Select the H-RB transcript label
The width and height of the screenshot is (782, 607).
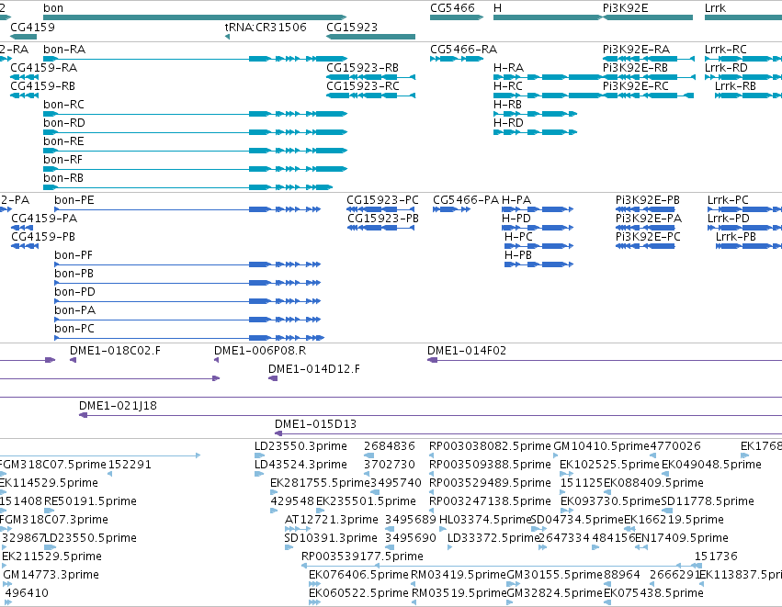(x=507, y=105)
